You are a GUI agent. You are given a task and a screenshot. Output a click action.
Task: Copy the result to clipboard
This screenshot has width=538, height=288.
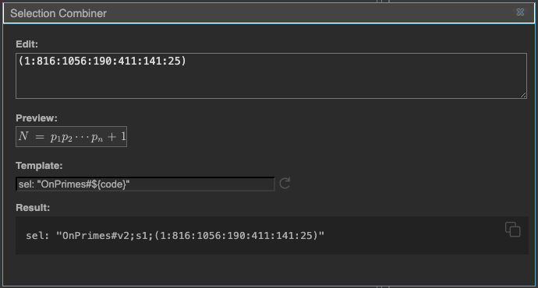coord(512,229)
